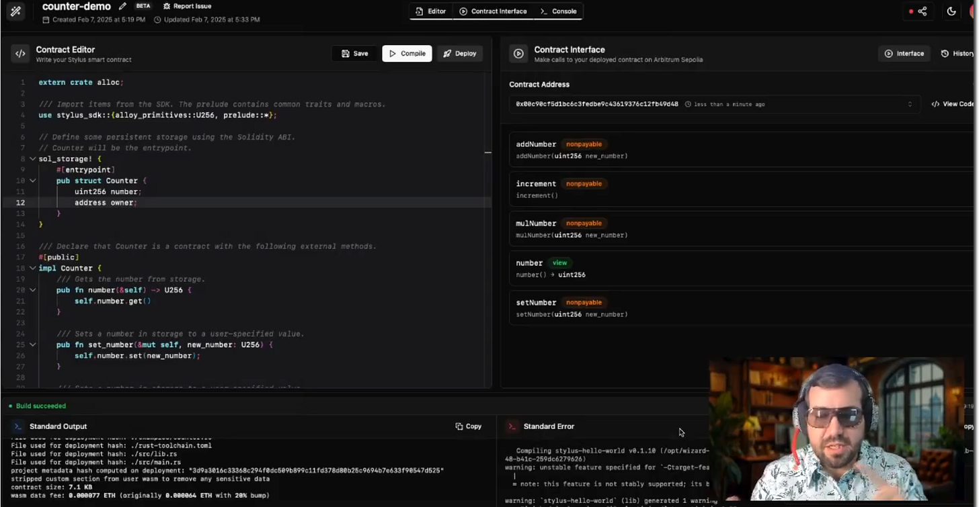Click the Contract Editor code icon
Screen dimensions: 979x507
(20, 54)
